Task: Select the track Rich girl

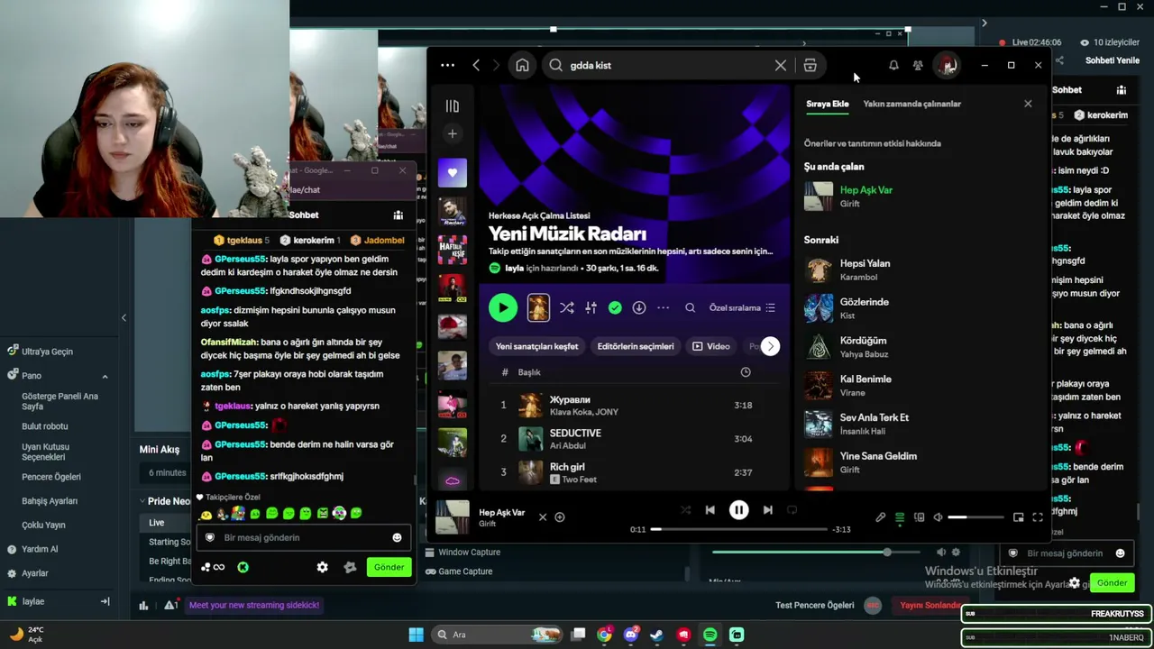Action: [567, 467]
